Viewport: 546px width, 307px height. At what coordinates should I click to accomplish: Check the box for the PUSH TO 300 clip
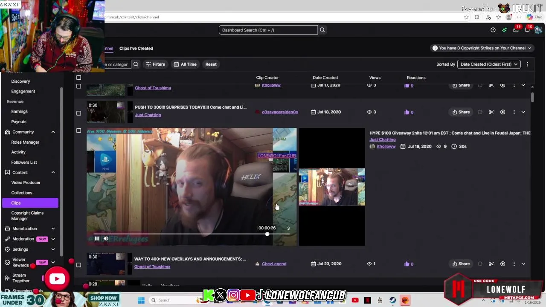point(78,113)
